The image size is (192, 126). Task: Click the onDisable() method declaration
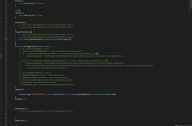pos(20,109)
